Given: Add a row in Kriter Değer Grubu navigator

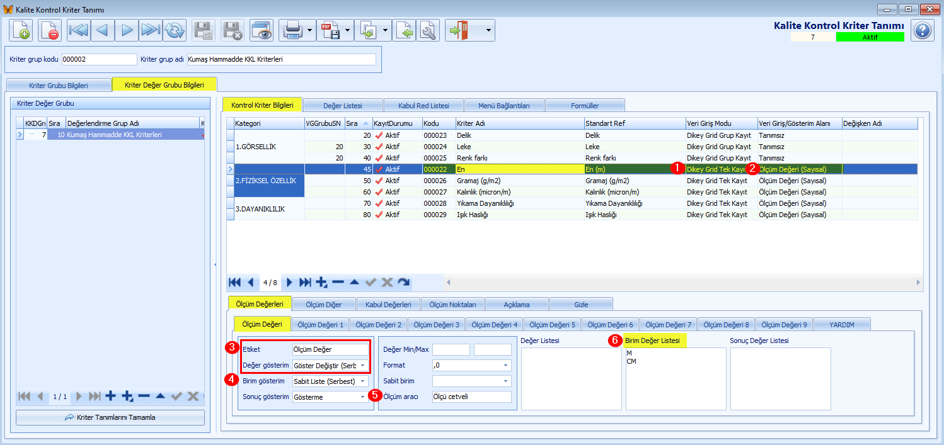Looking at the screenshot, I should pos(111,396).
